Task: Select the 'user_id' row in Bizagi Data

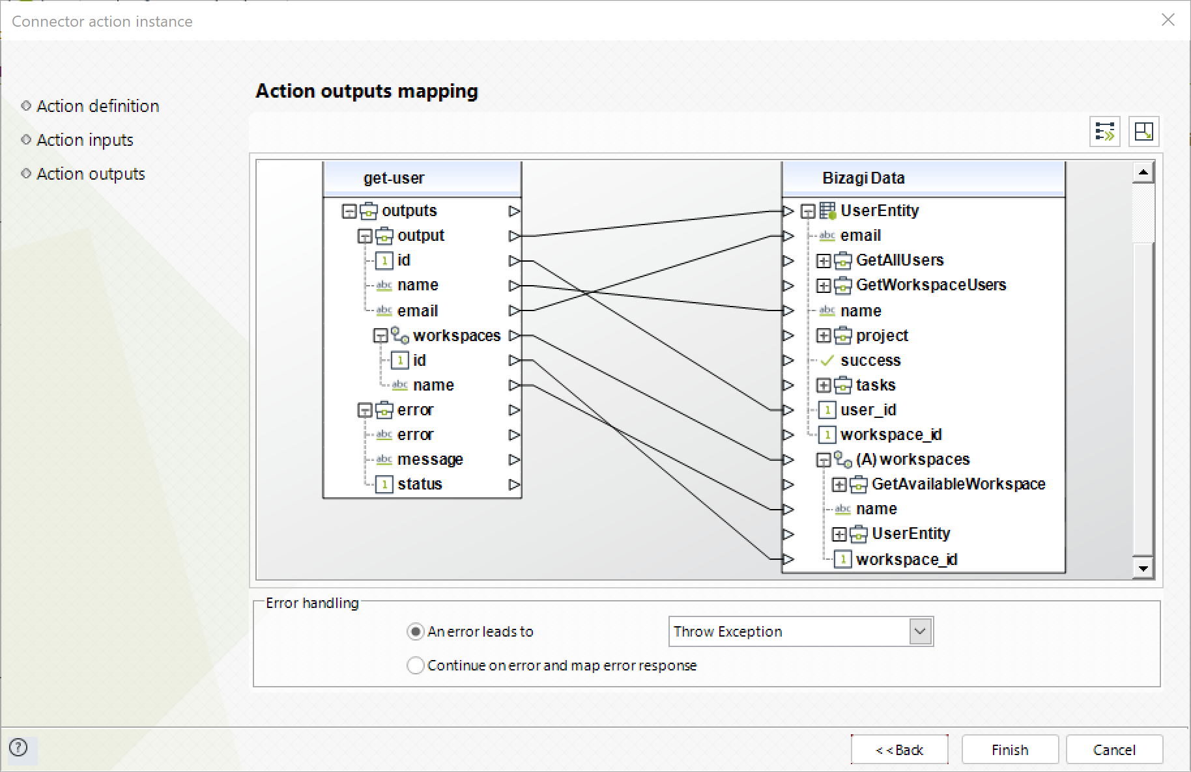Action: click(868, 410)
